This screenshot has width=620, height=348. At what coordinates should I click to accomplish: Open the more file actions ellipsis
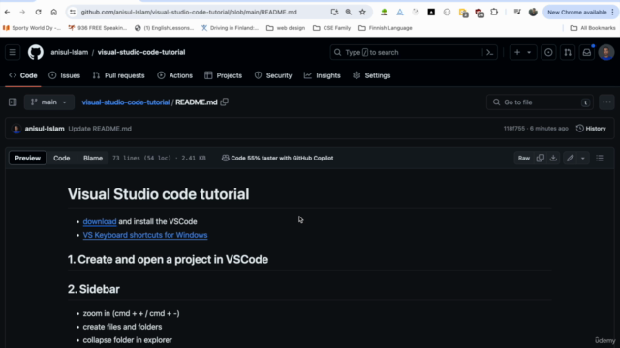pyautogui.click(x=606, y=102)
